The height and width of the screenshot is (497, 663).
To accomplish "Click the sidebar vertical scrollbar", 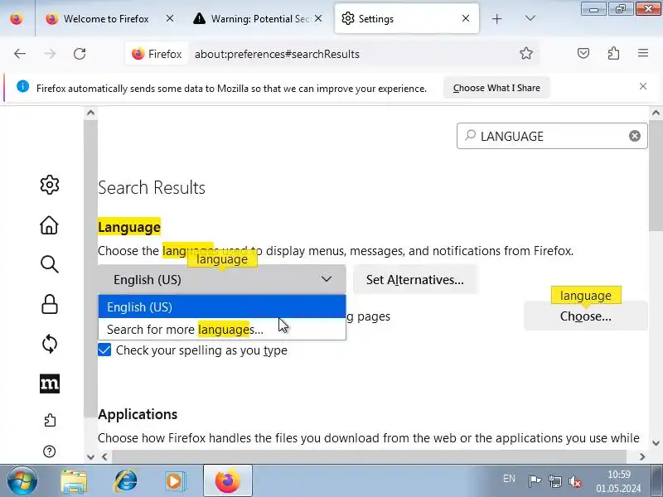I will pyautogui.click(x=90, y=268).
